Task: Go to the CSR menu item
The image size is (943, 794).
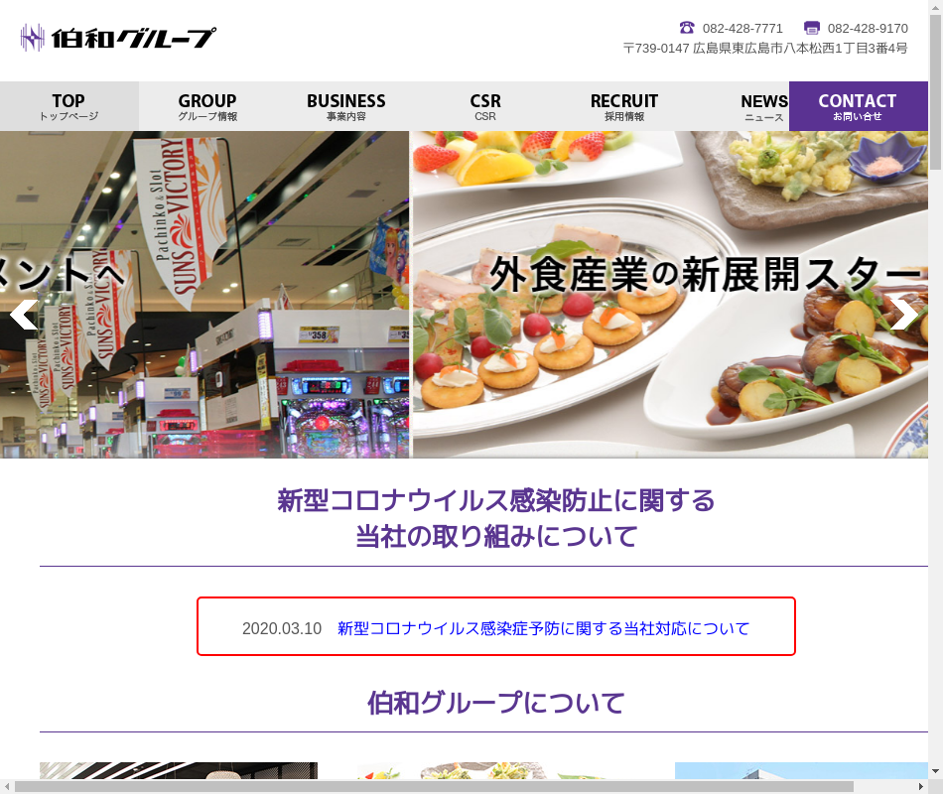Action: [x=485, y=106]
